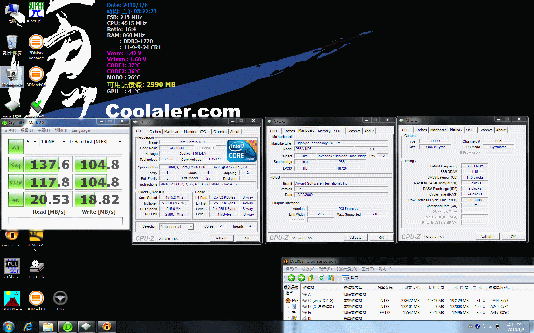This screenshot has width=534, height=333.
Task: Click Validate in the Timings CPU-Z window
Action: point(487,237)
